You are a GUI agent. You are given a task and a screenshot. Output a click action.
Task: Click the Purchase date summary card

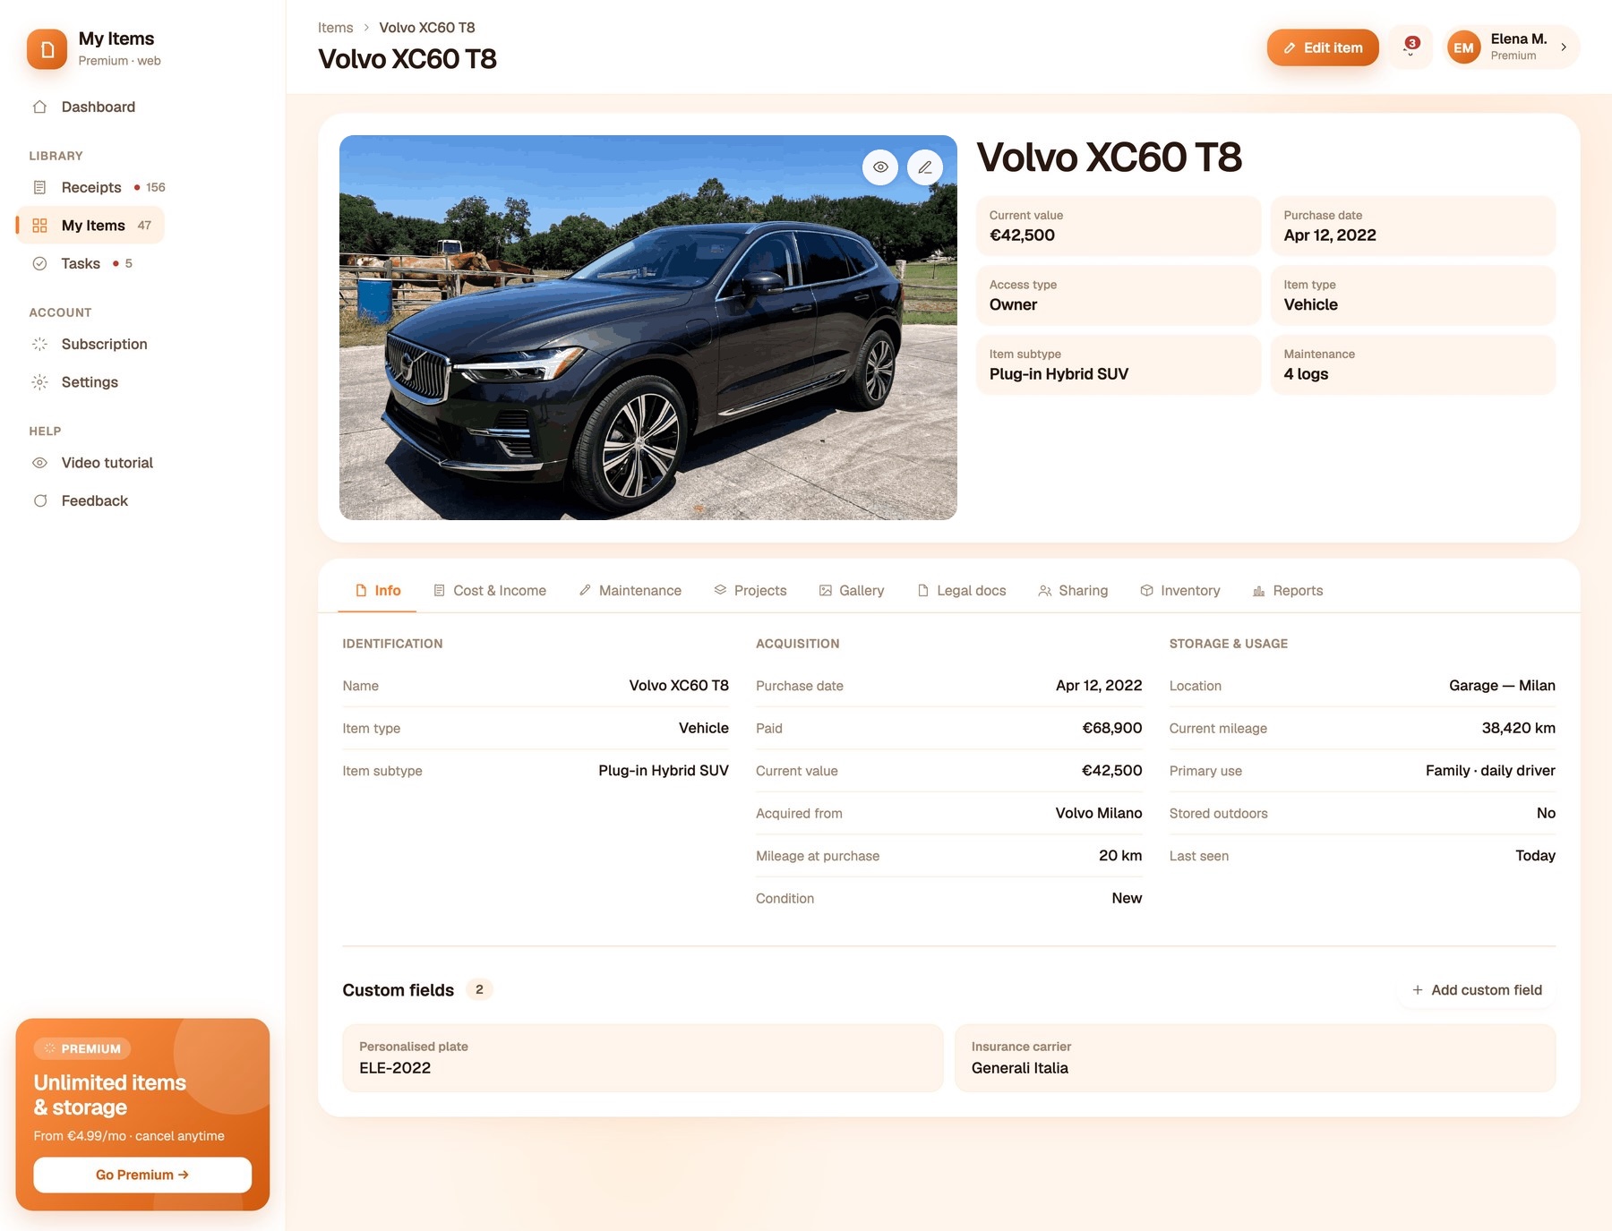(x=1413, y=227)
